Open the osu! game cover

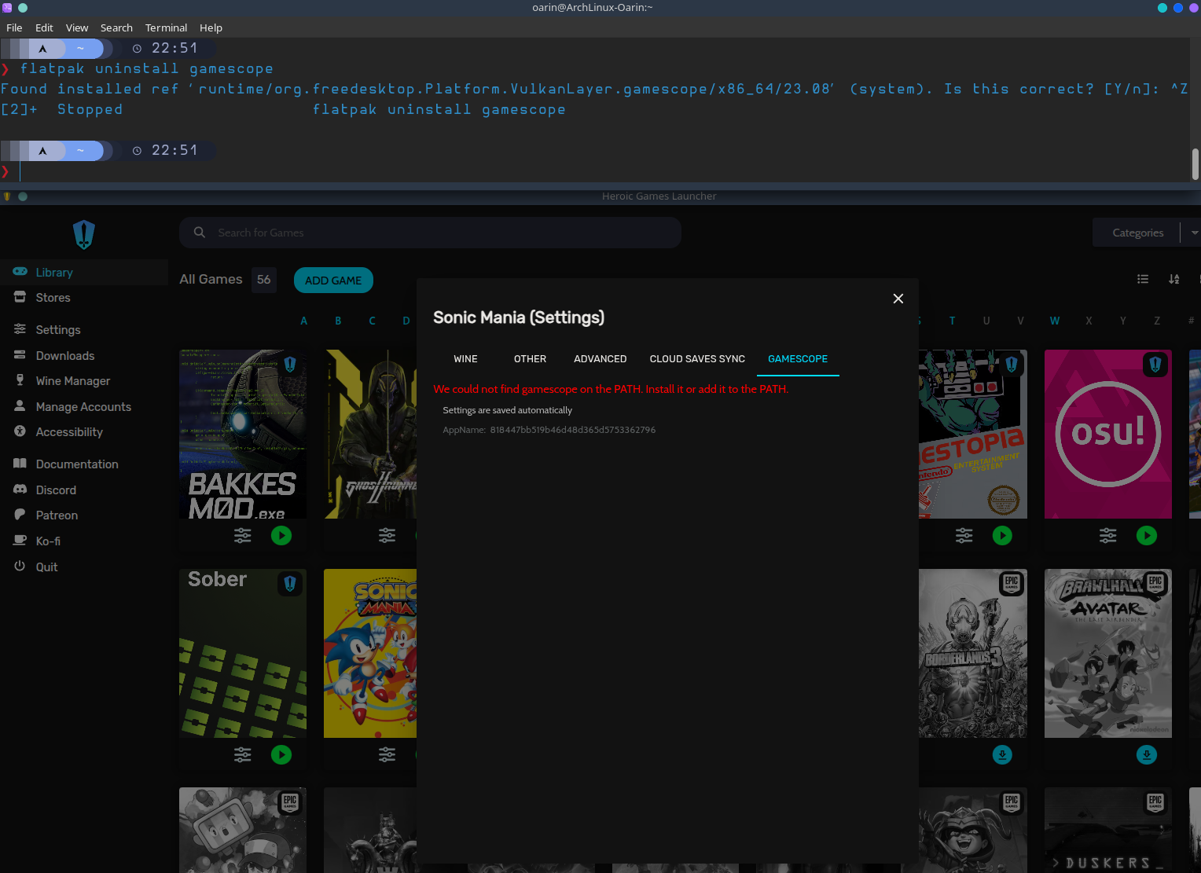(x=1108, y=434)
